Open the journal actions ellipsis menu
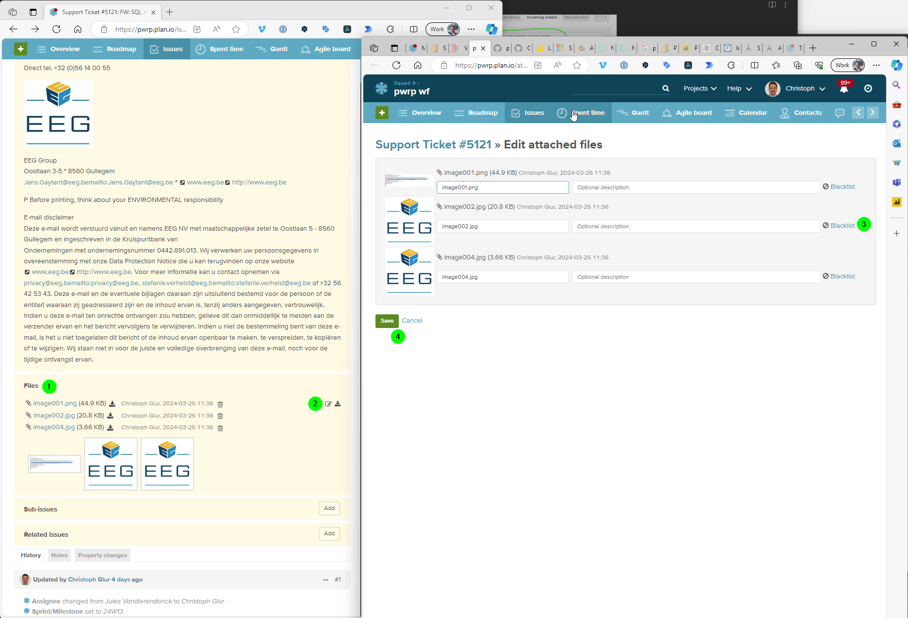The height and width of the screenshot is (618, 908). [x=325, y=580]
